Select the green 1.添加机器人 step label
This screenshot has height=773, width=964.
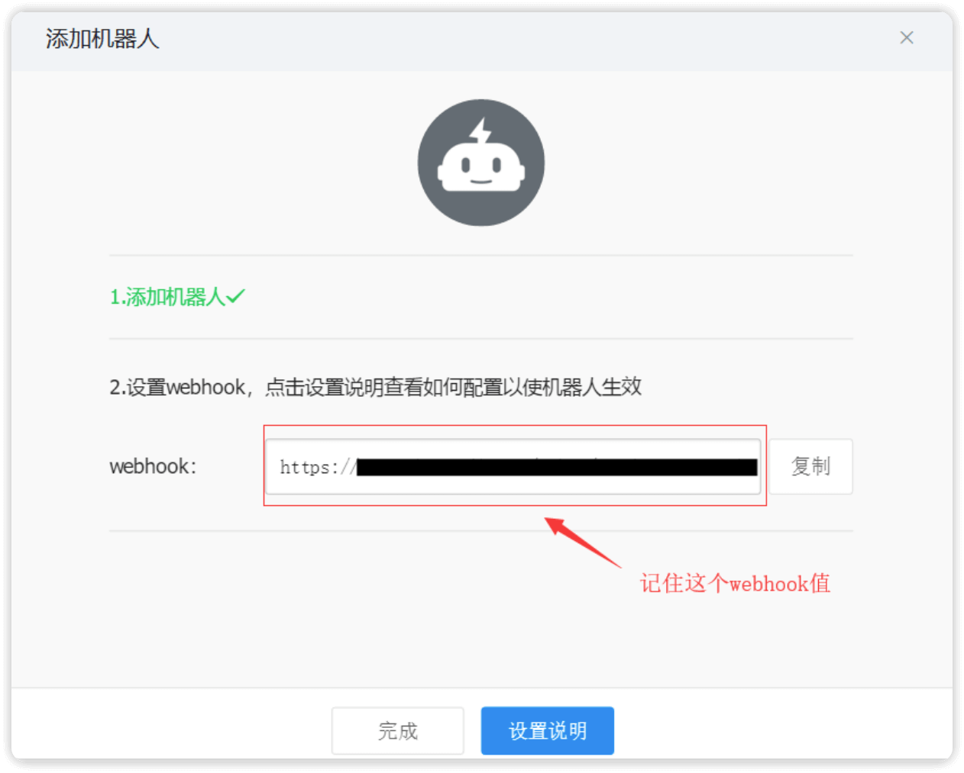[x=167, y=297]
